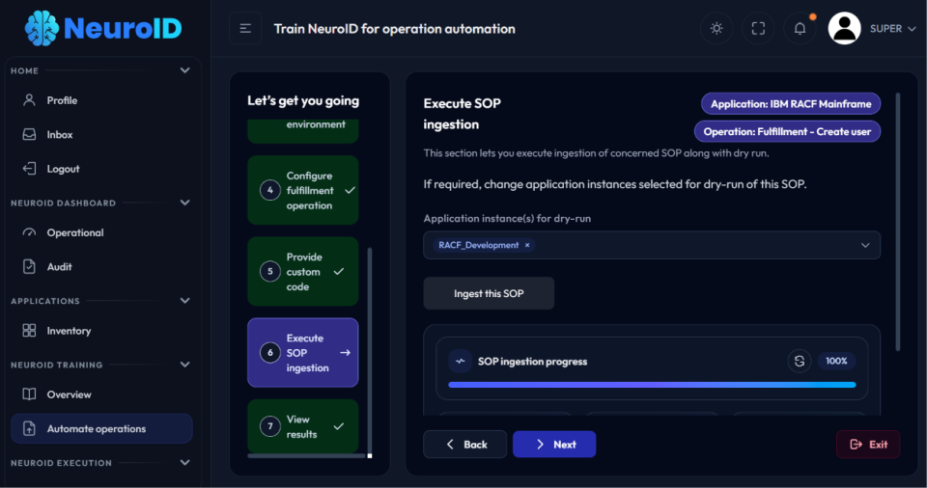The width and height of the screenshot is (927, 488).
Task: Go to step 5 Provide custom code
Action: pos(302,272)
